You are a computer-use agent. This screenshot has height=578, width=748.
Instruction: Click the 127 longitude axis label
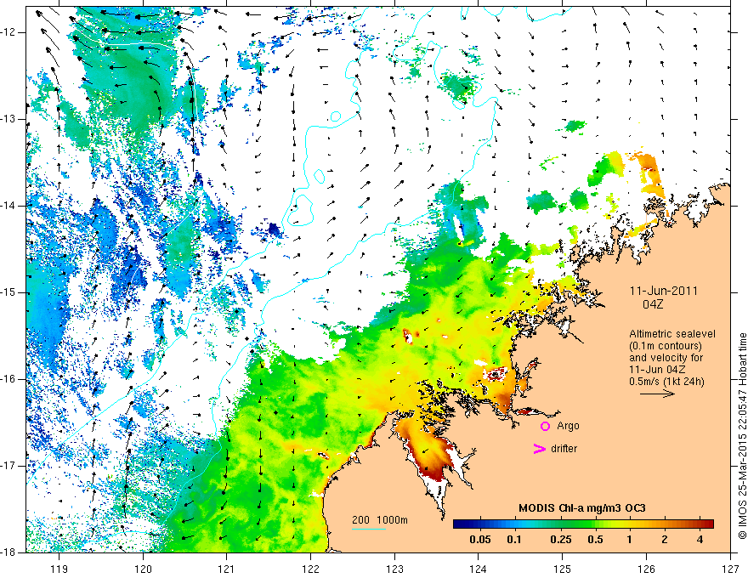[730, 569]
